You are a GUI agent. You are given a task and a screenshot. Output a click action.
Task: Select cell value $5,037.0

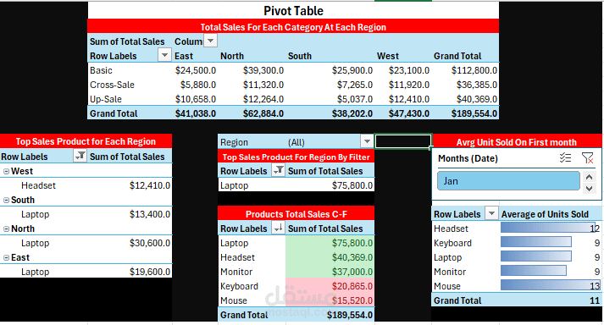[x=355, y=99]
